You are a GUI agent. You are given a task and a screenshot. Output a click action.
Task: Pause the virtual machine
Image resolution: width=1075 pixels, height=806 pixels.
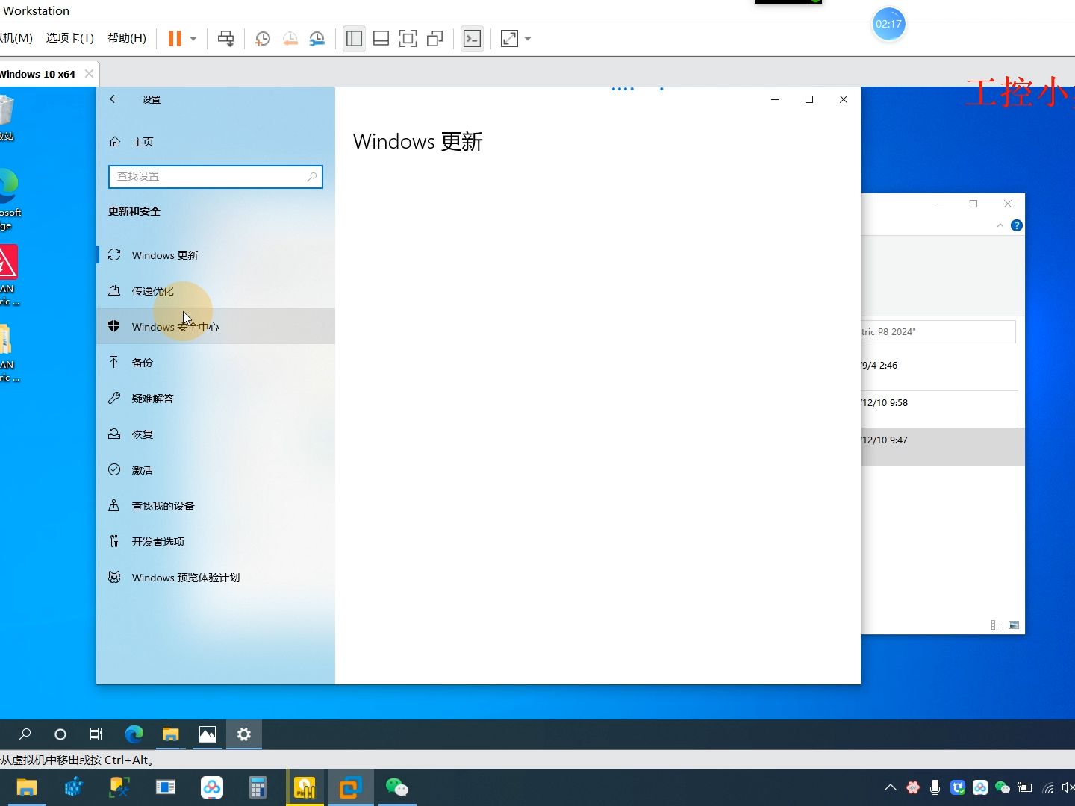tap(175, 38)
